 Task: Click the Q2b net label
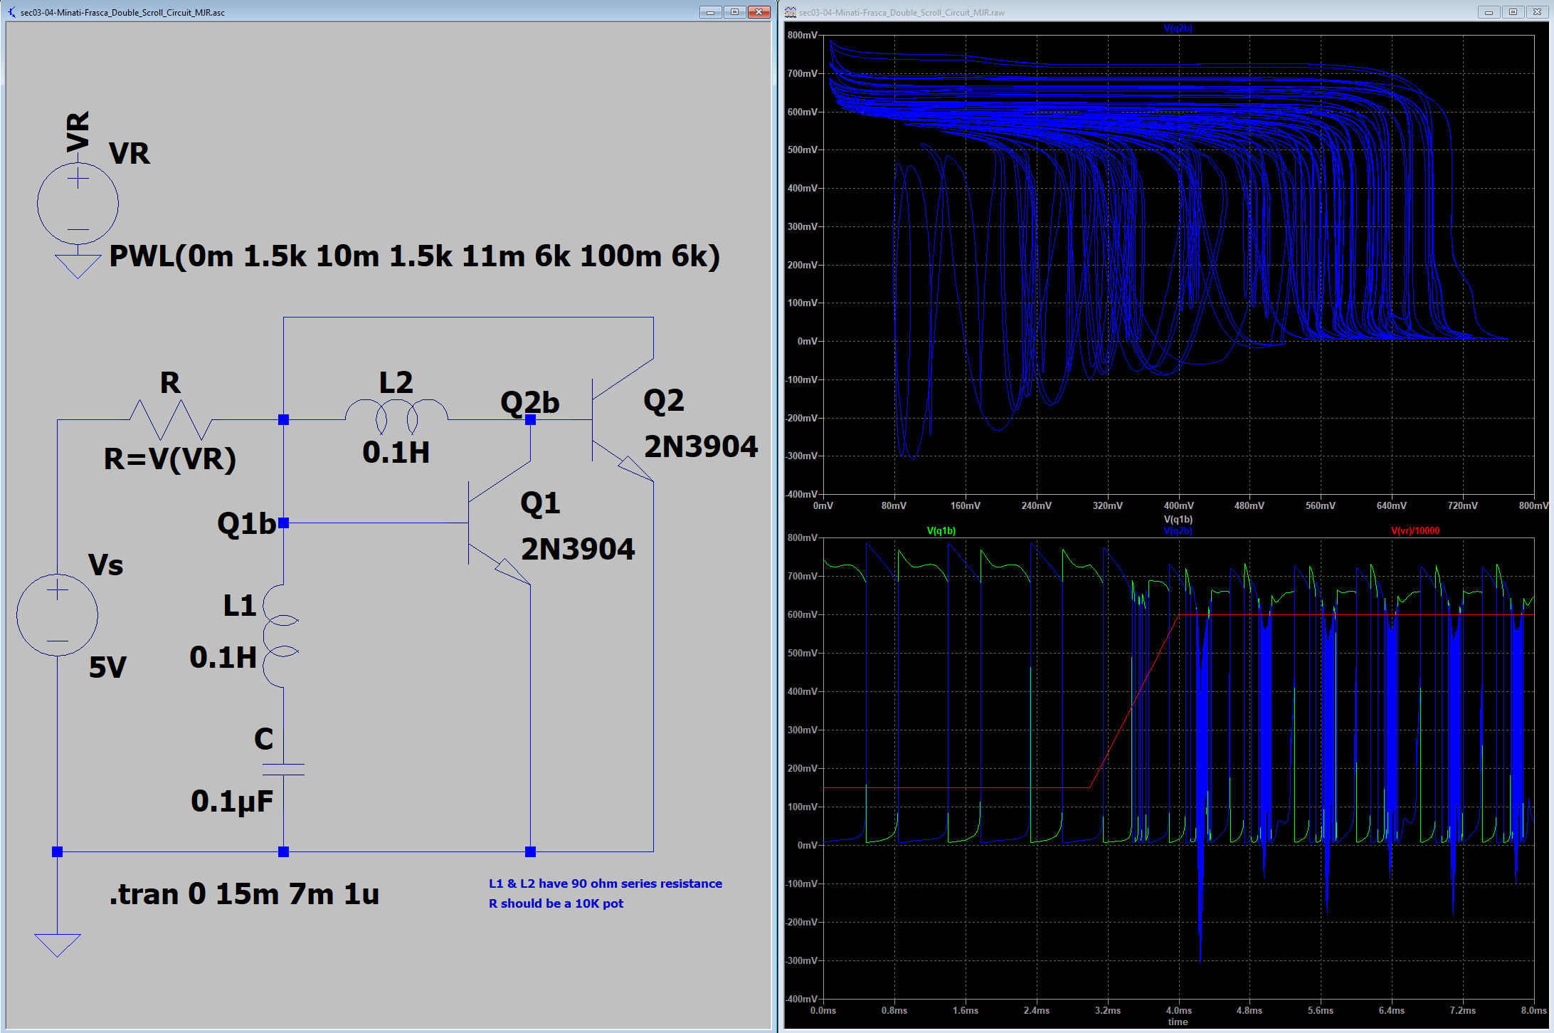529,402
